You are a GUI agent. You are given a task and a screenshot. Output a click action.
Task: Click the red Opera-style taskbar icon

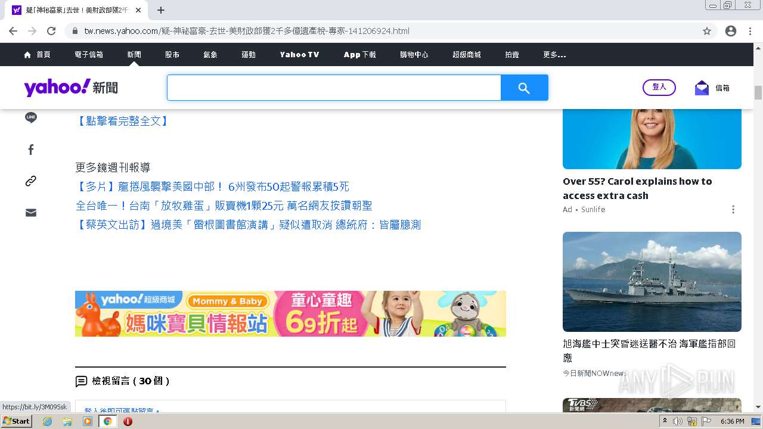(128, 421)
